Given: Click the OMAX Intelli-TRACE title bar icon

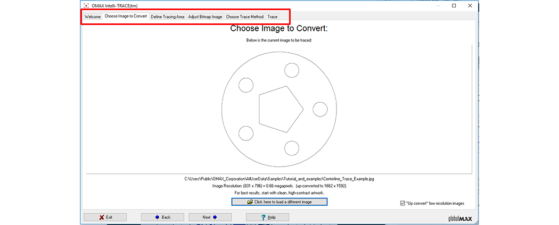Looking at the screenshot, I should [86, 6].
